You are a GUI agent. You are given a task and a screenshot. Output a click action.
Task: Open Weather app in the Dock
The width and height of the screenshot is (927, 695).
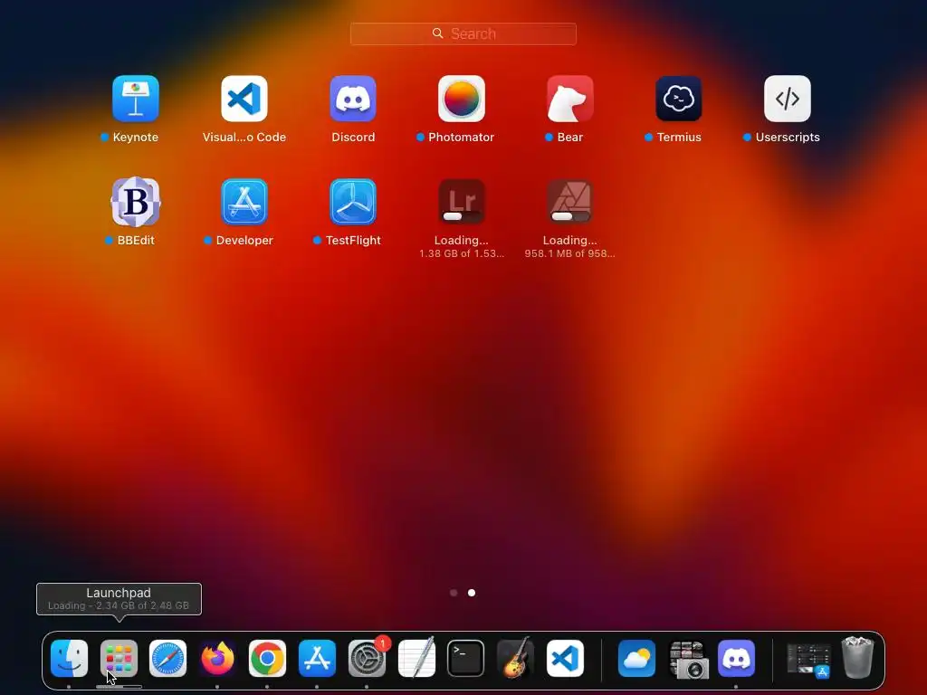point(636,659)
